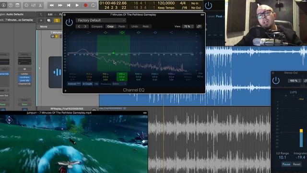Viewport: 307px width, 173px height.
Task: Click add track plus button
Action: [41, 20]
